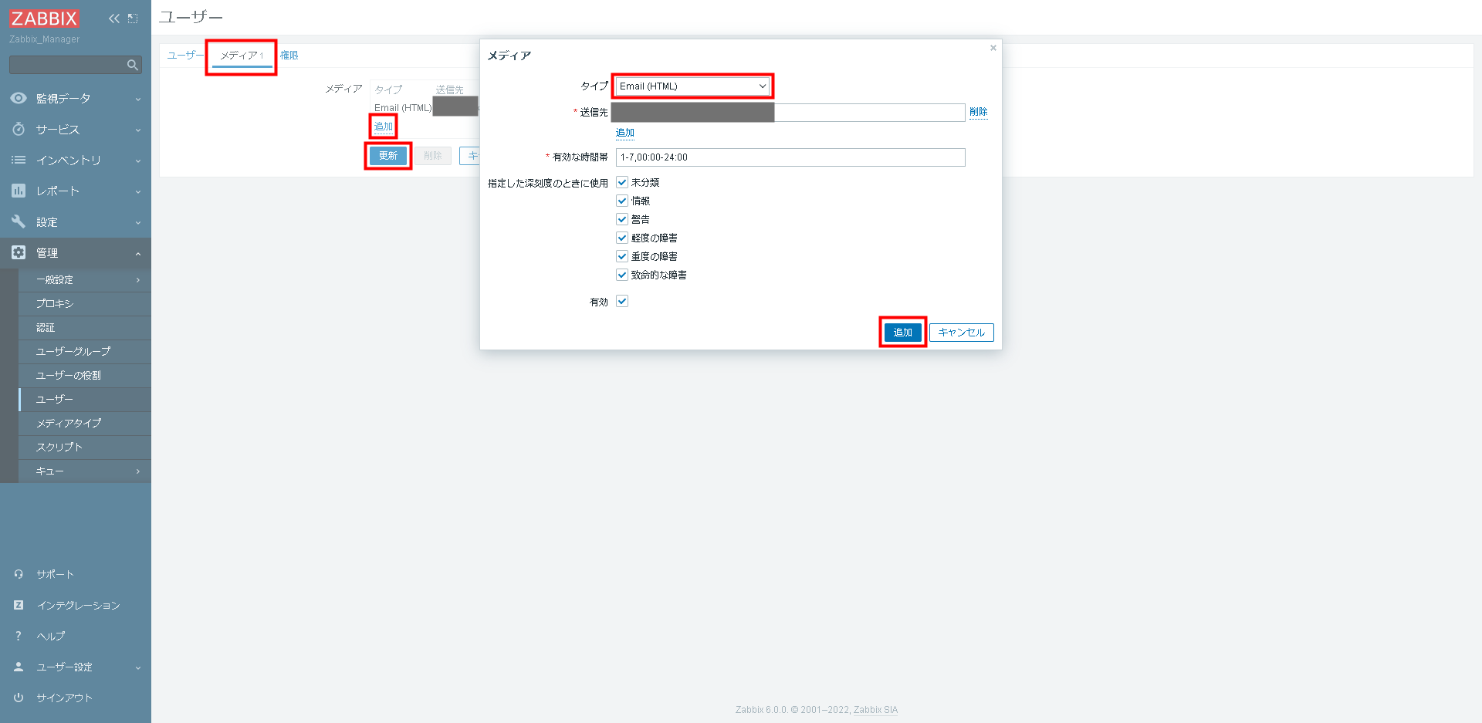This screenshot has height=723, width=1482.
Task: Expand the 監視データ menu chevron
Action: click(x=138, y=99)
